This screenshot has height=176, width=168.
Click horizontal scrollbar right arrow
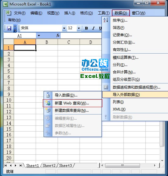[155, 165]
